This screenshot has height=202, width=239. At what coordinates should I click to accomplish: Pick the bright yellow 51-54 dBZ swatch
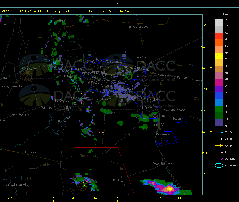(219, 56)
